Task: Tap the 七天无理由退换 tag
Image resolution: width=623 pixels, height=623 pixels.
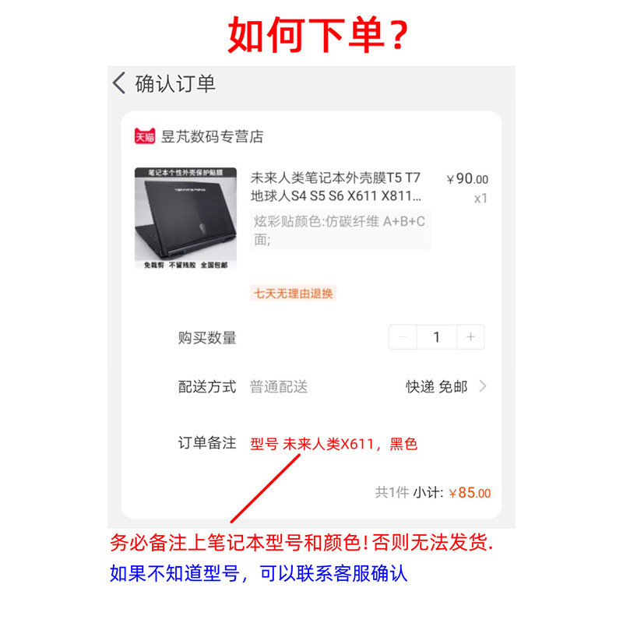Action: tap(294, 294)
